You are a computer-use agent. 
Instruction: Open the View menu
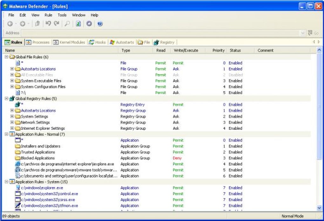click(35, 15)
